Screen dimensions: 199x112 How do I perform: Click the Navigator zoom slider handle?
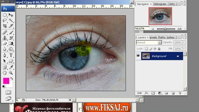point(165,29)
